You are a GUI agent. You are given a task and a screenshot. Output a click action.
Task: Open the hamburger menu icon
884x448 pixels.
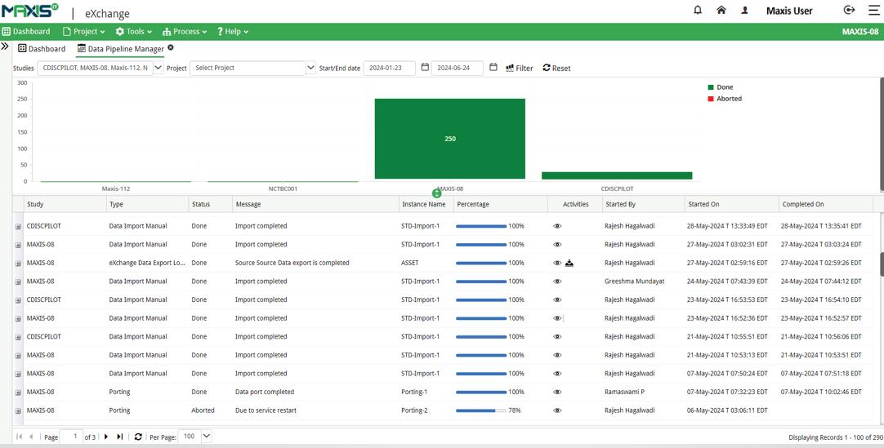point(873,10)
